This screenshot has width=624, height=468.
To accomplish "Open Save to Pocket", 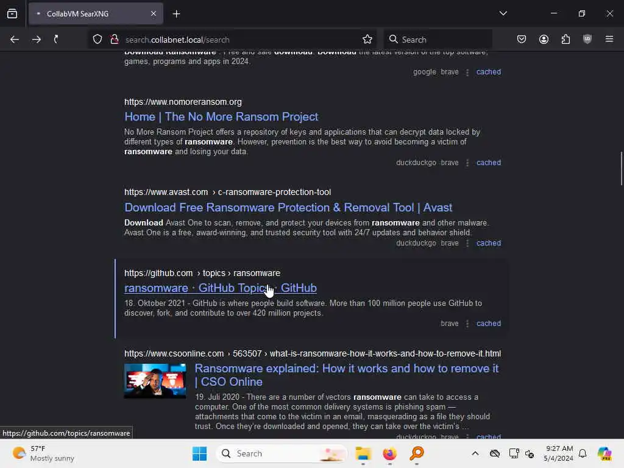I will click(x=522, y=40).
